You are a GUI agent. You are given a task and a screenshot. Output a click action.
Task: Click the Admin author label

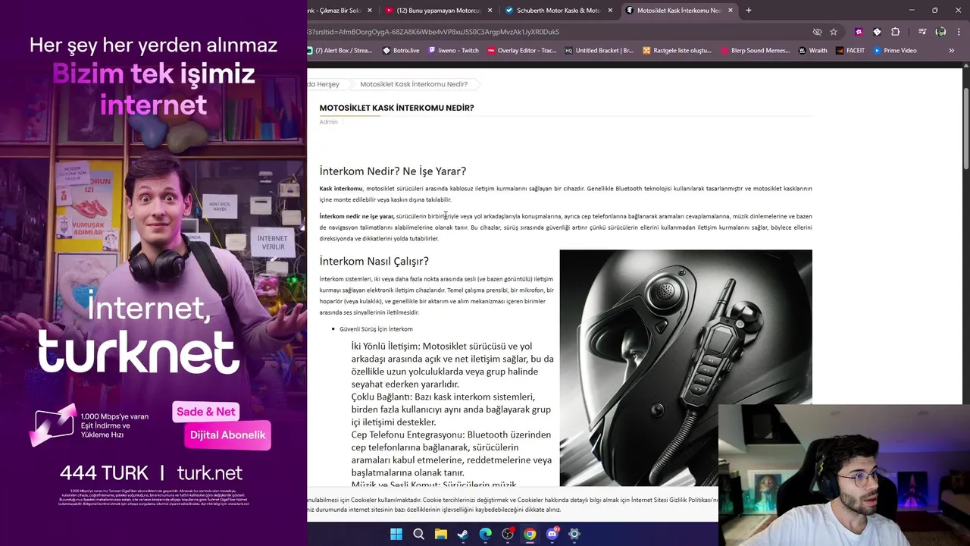tap(328, 121)
